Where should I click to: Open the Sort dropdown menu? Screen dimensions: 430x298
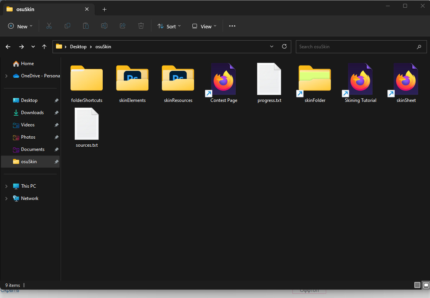point(169,26)
